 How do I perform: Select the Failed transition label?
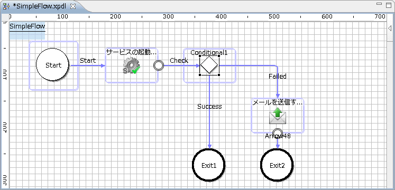point(278,76)
